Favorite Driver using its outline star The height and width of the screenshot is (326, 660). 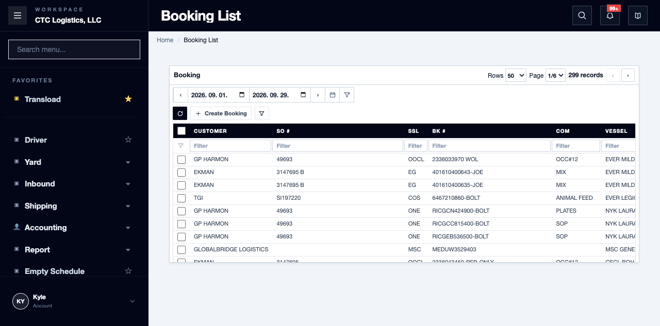click(128, 140)
